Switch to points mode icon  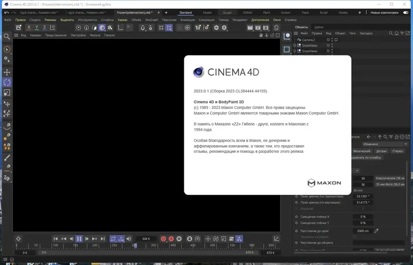tap(78, 28)
